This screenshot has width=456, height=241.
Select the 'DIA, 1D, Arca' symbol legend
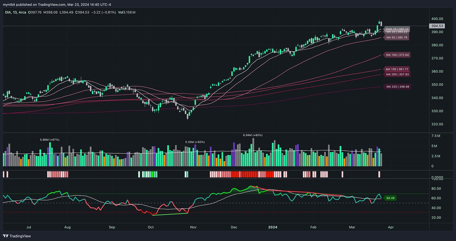click(x=15, y=12)
